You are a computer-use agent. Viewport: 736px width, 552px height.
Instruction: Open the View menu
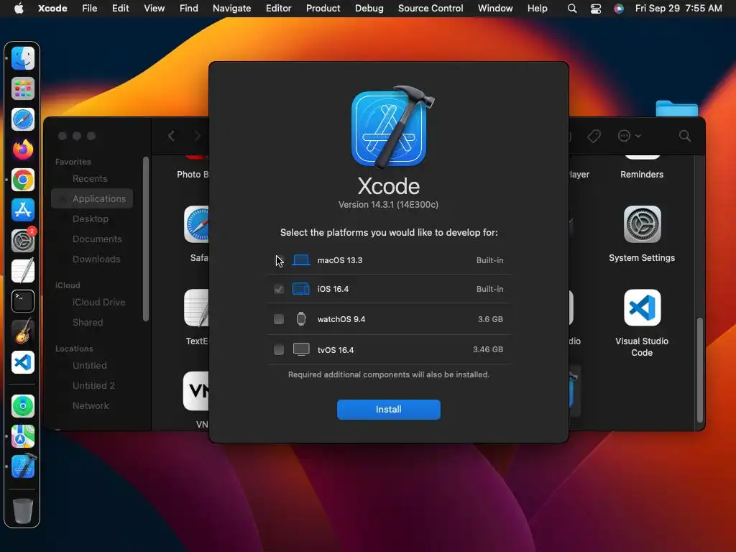point(154,9)
